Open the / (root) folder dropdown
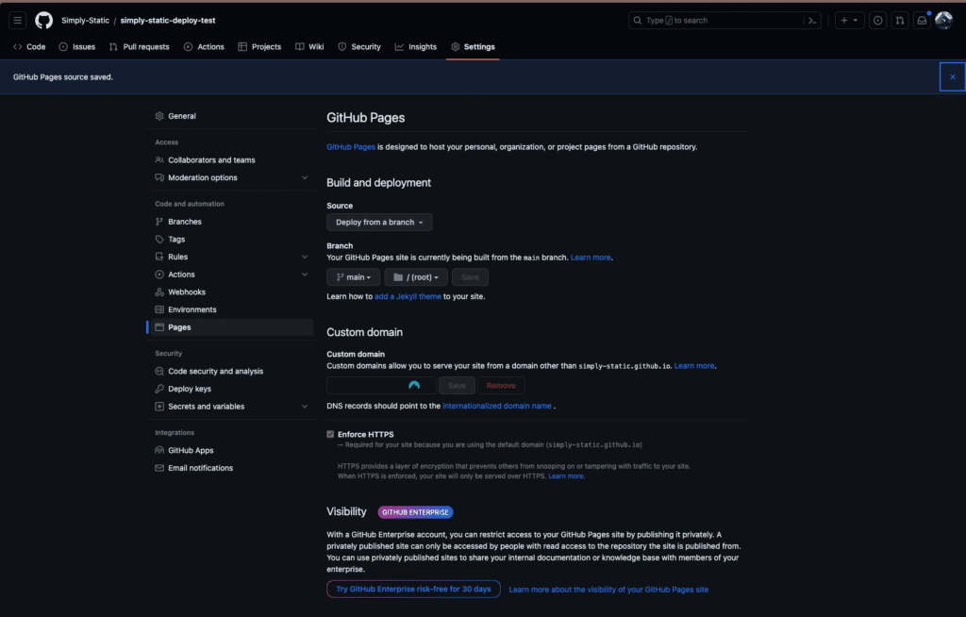966x617 pixels. coord(416,277)
